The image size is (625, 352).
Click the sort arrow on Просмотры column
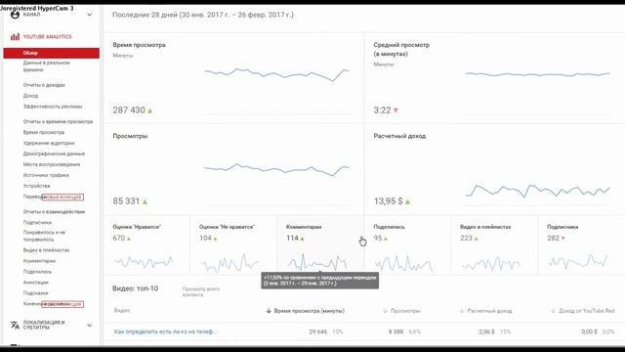(385, 311)
